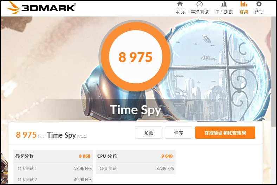277x185 pixels.
Task: Select the CPU 分数 header row
Action: click(x=135, y=156)
